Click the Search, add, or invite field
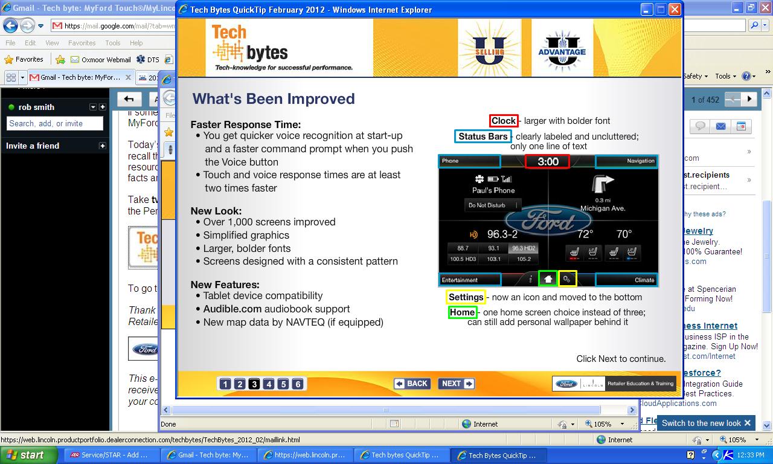 click(55, 123)
